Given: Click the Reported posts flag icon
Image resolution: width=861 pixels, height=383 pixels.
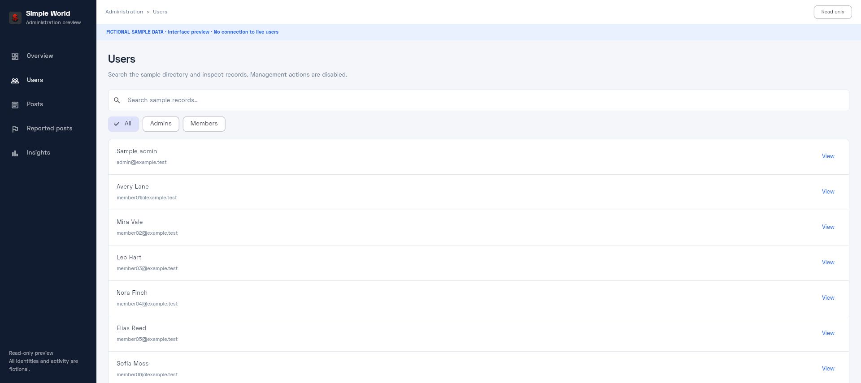Looking at the screenshot, I should coord(15,129).
